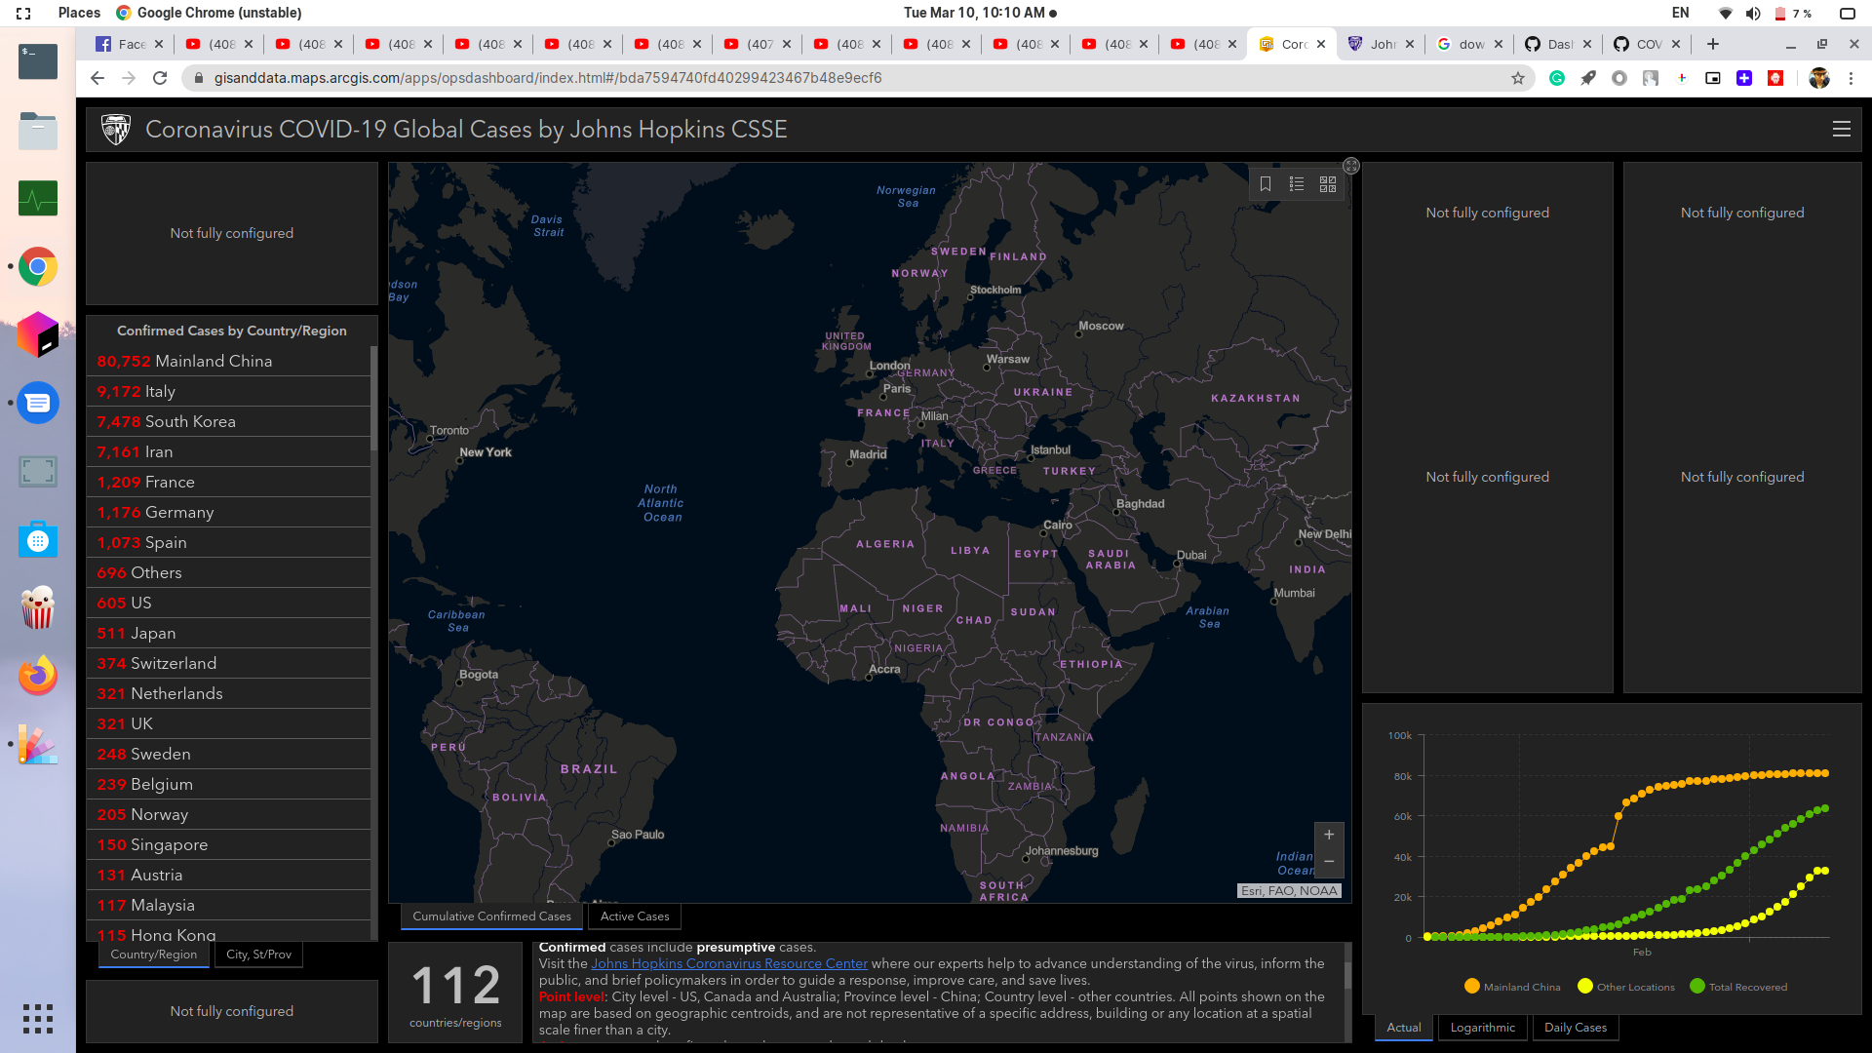1872x1053 pixels.
Task: Click the fullscreen expand icon above the map
Action: pyautogui.click(x=1350, y=166)
